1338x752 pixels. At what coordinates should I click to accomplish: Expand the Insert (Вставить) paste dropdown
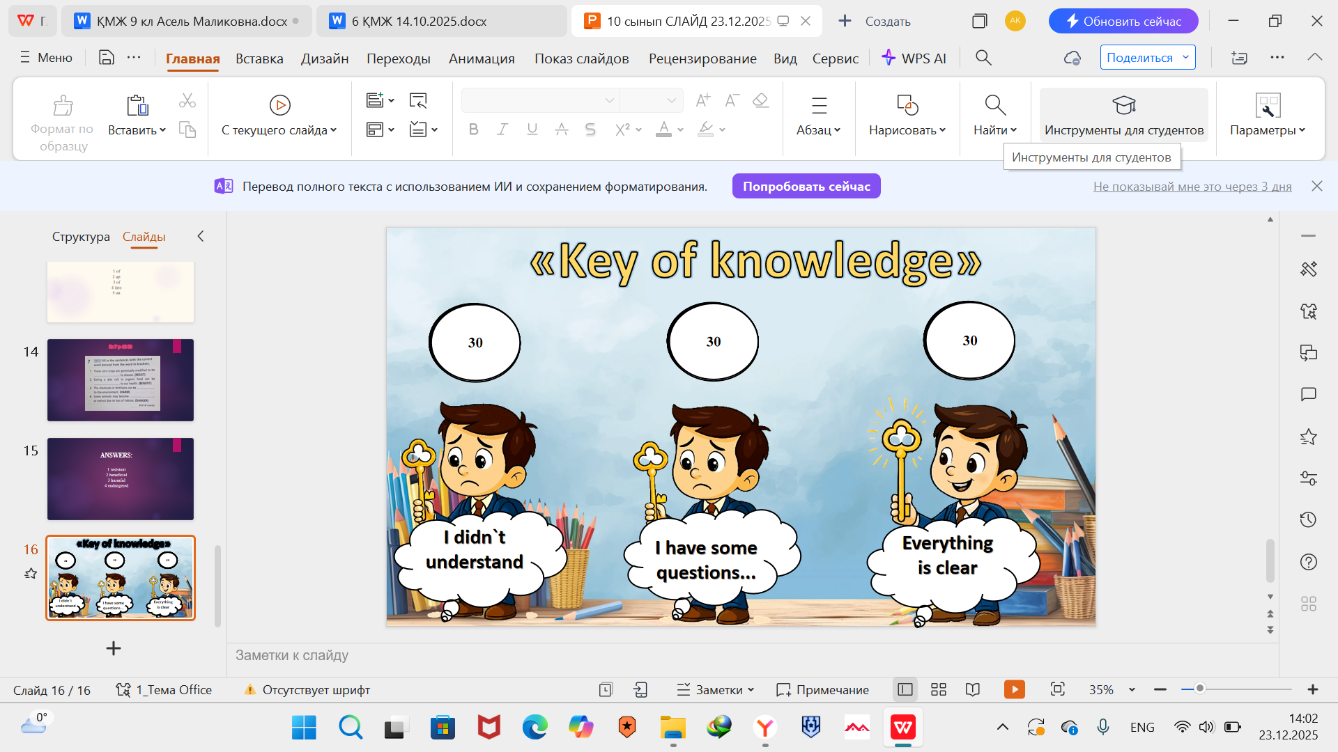(x=162, y=130)
